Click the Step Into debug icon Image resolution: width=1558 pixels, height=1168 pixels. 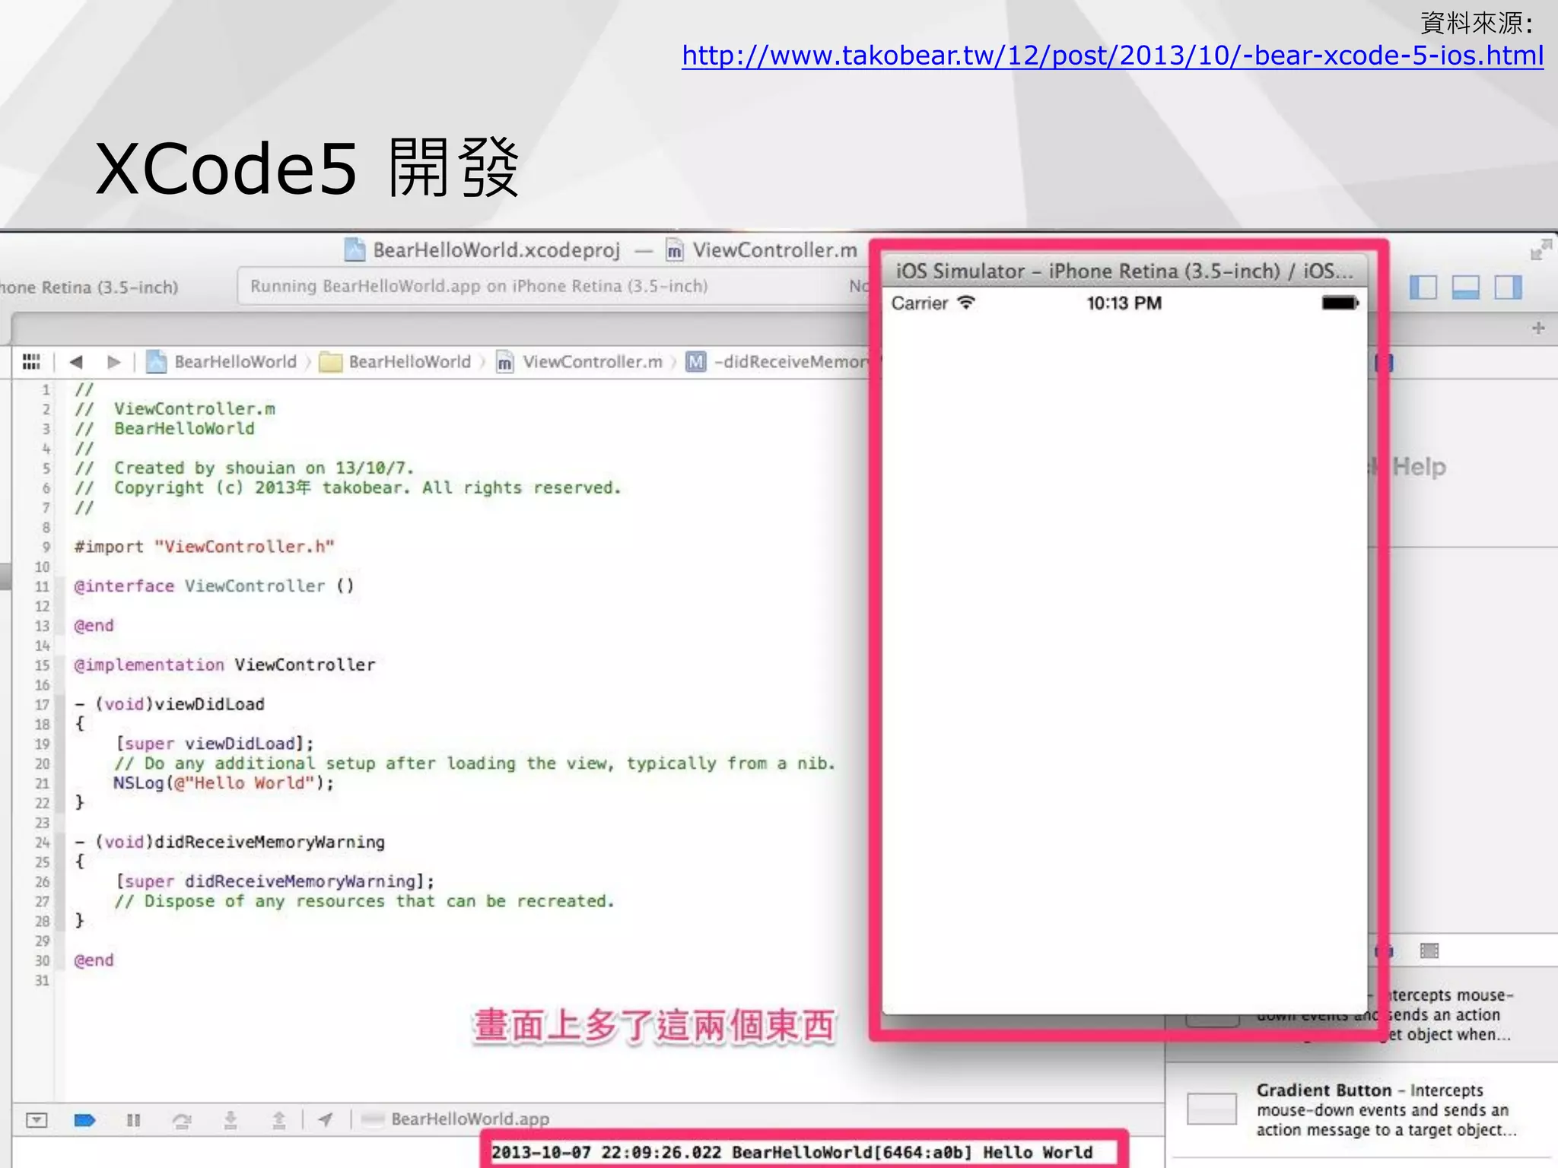coord(231,1119)
